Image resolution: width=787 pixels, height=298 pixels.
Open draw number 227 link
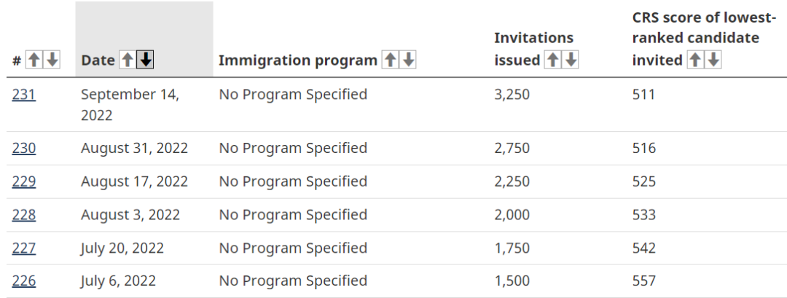pyautogui.click(x=24, y=248)
